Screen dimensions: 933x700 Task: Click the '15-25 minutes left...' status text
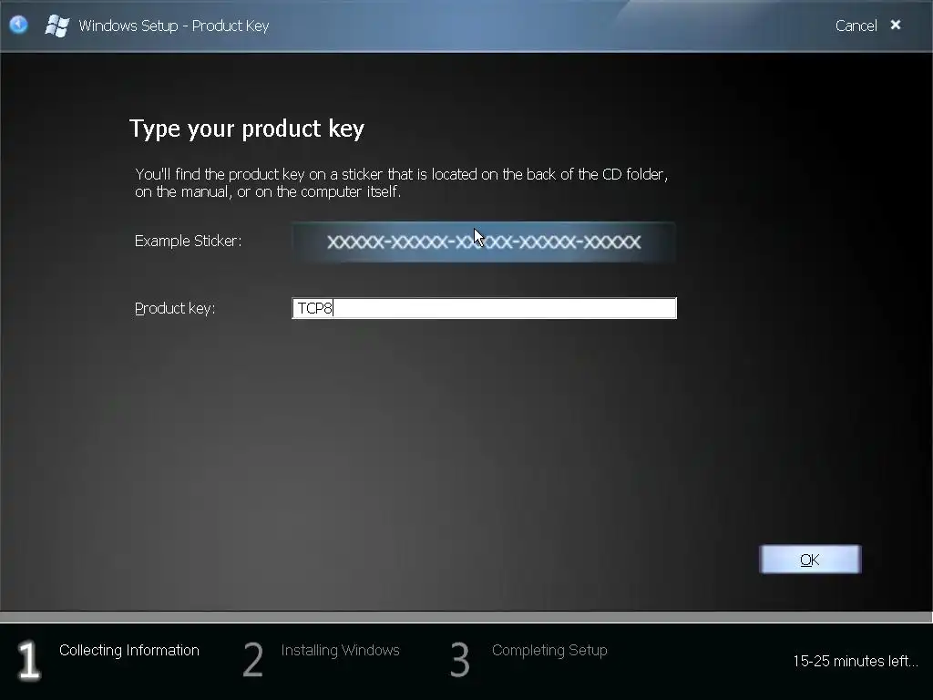856,661
